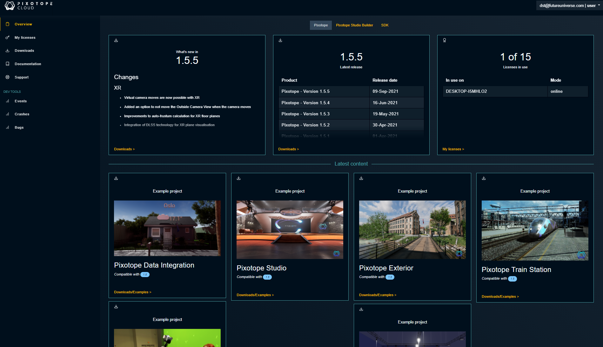Click the lifebuoy icon for Support

pos(8,77)
